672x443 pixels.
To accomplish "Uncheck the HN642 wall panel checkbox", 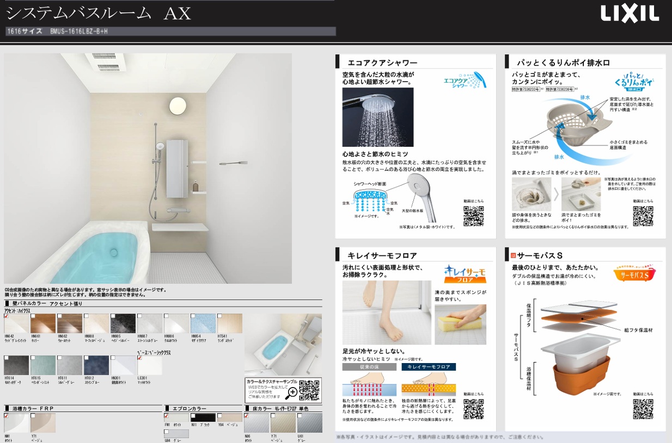I will point(6,316).
